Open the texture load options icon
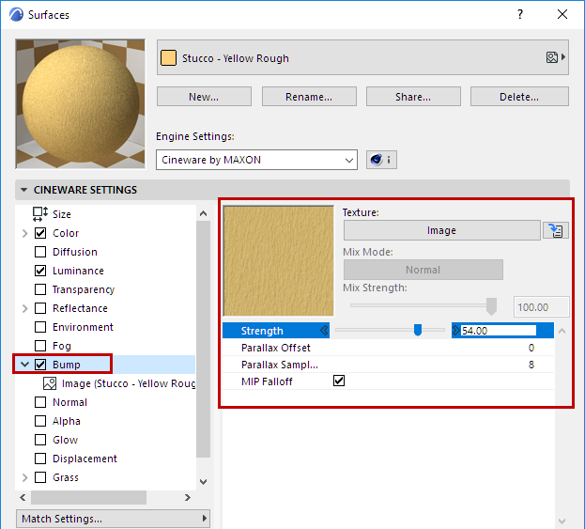This screenshot has width=585, height=529. (556, 230)
